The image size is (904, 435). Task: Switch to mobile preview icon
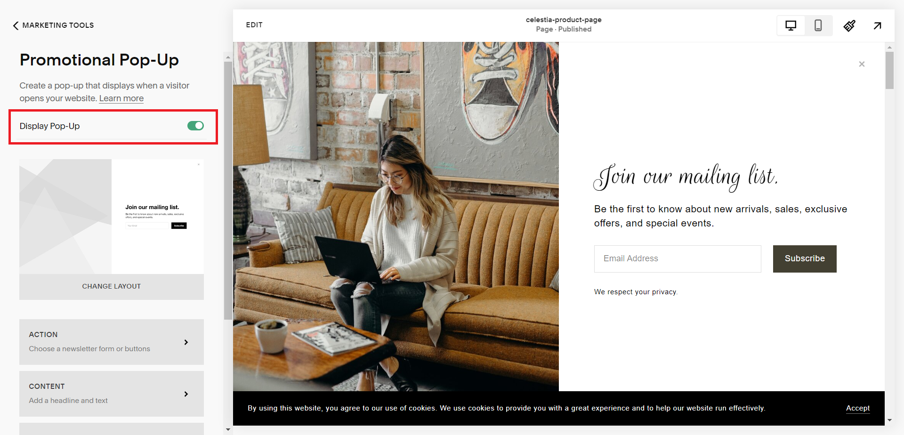[818, 25]
